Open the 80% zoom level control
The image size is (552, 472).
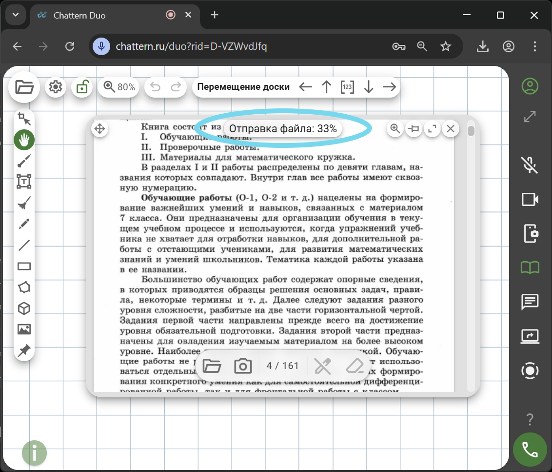pos(119,87)
